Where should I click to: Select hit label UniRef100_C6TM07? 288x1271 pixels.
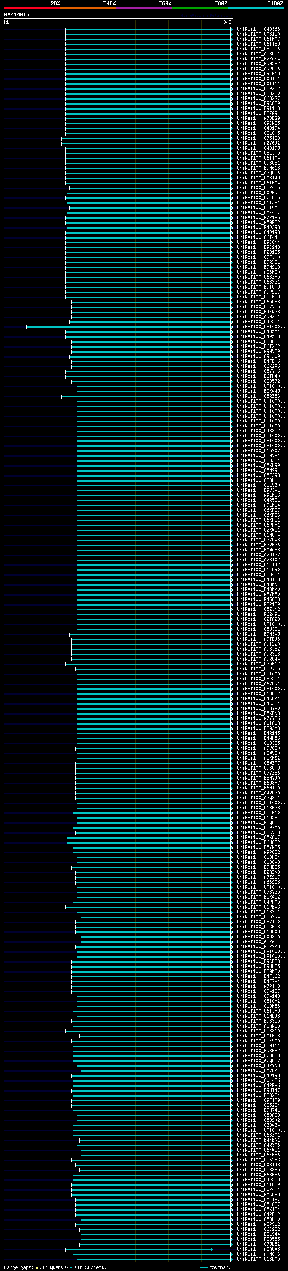click(258, 39)
